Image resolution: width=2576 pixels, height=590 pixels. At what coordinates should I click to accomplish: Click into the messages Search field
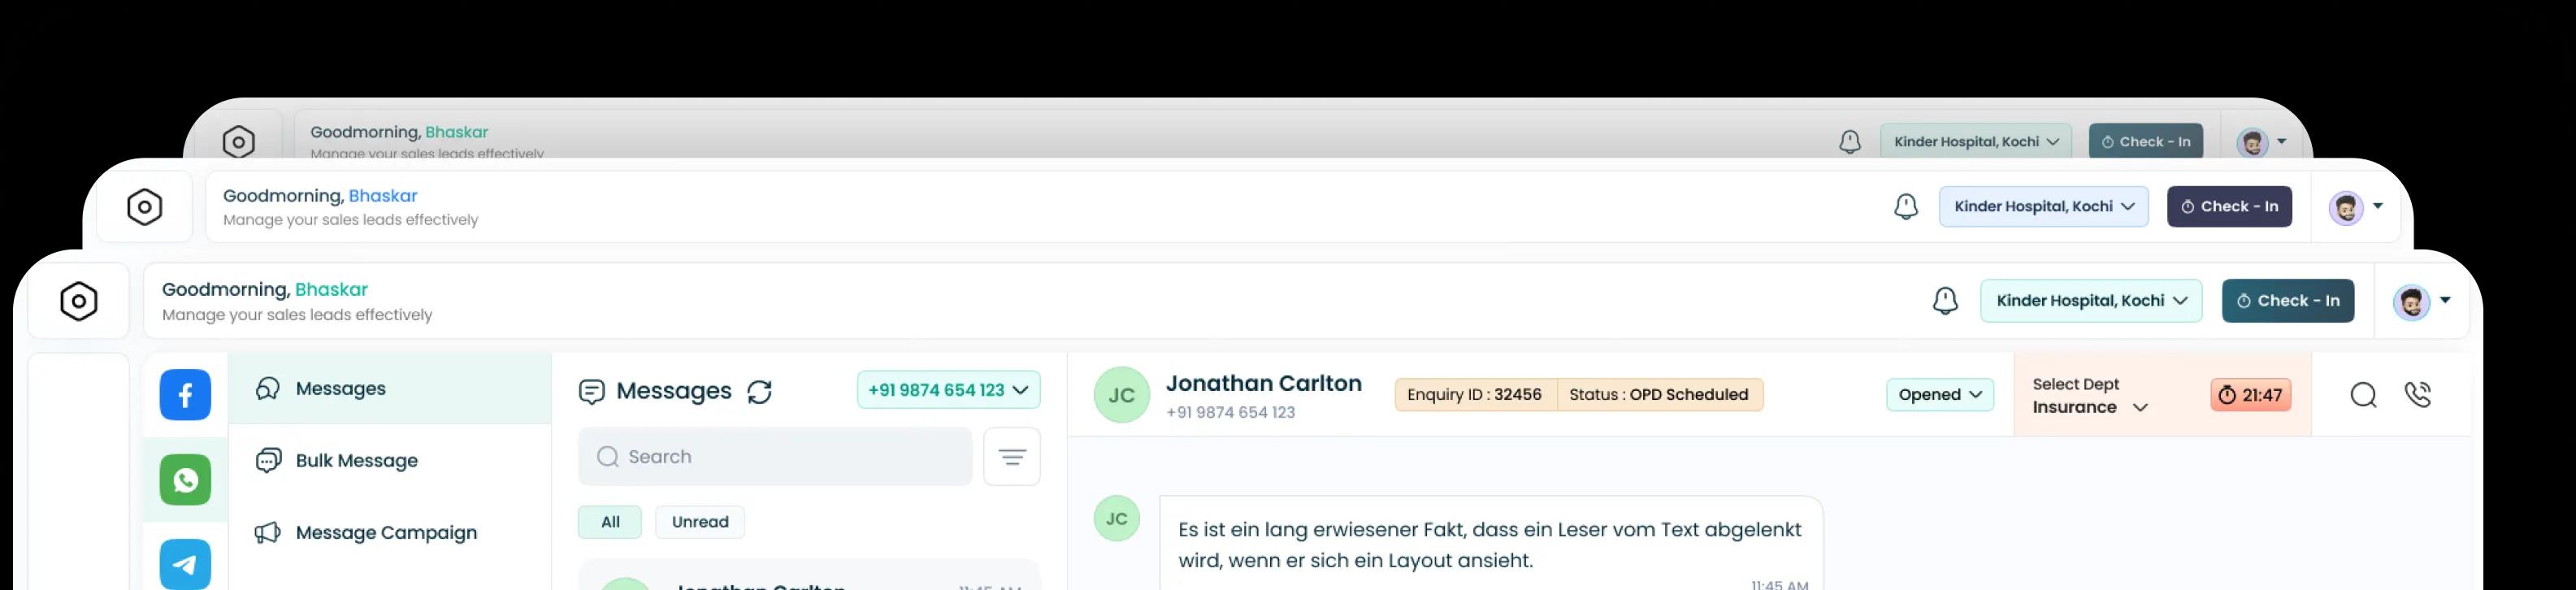tap(775, 457)
